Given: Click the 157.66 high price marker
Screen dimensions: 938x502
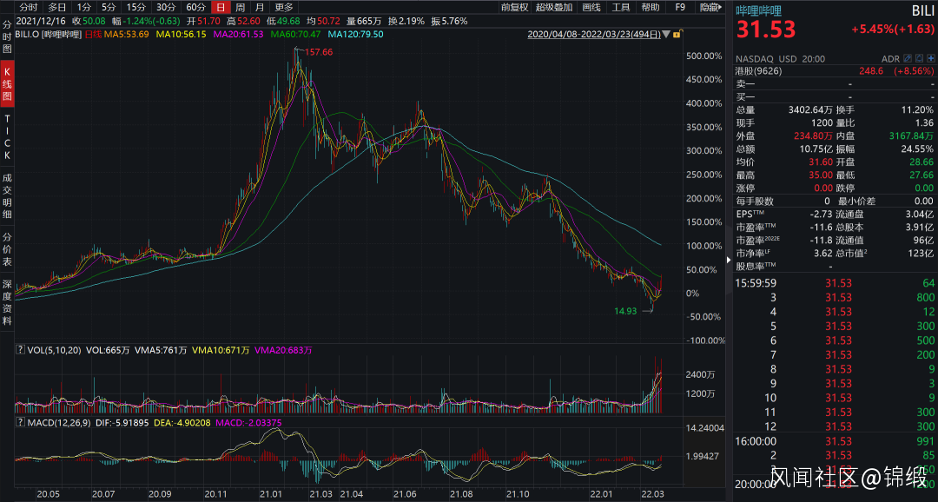Looking at the screenshot, I should click(318, 52).
